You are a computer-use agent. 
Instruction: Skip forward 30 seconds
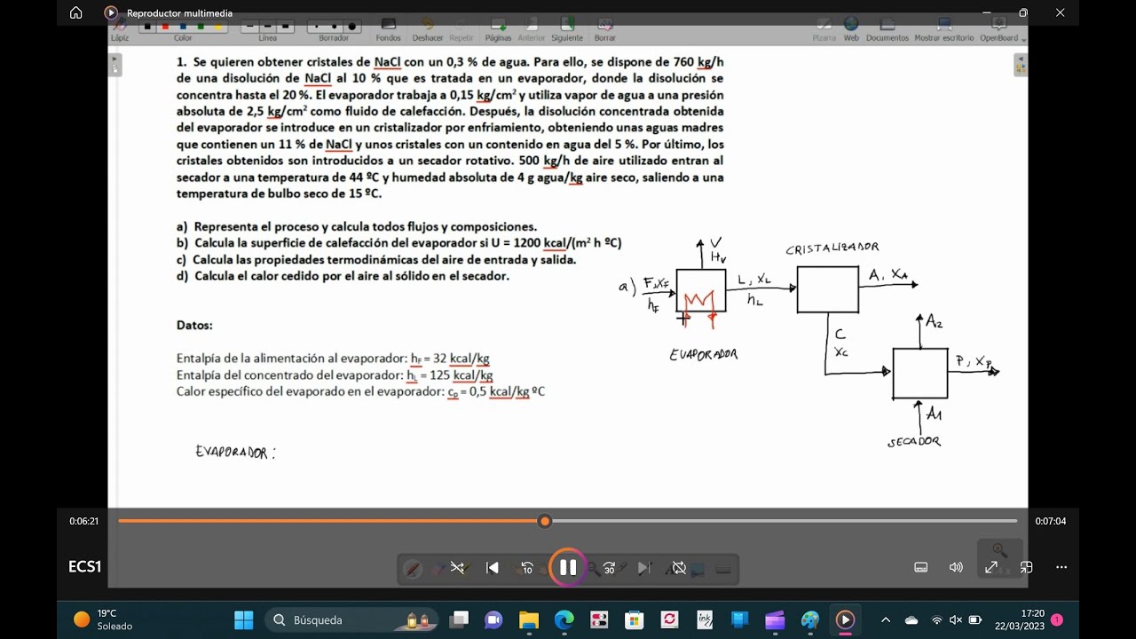click(x=610, y=567)
